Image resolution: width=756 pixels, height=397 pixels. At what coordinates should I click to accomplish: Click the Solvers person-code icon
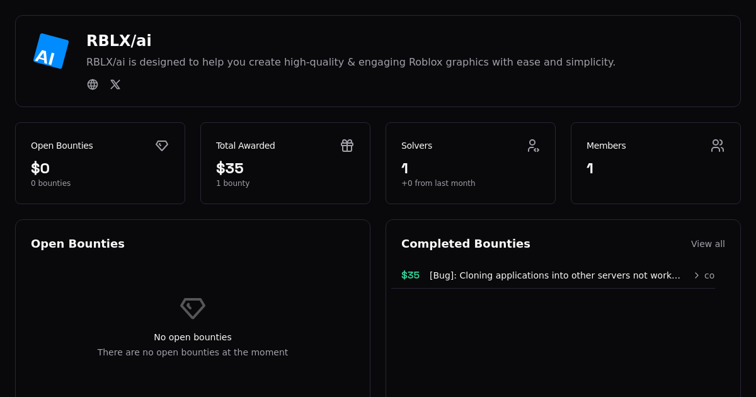[x=533, y=146]
